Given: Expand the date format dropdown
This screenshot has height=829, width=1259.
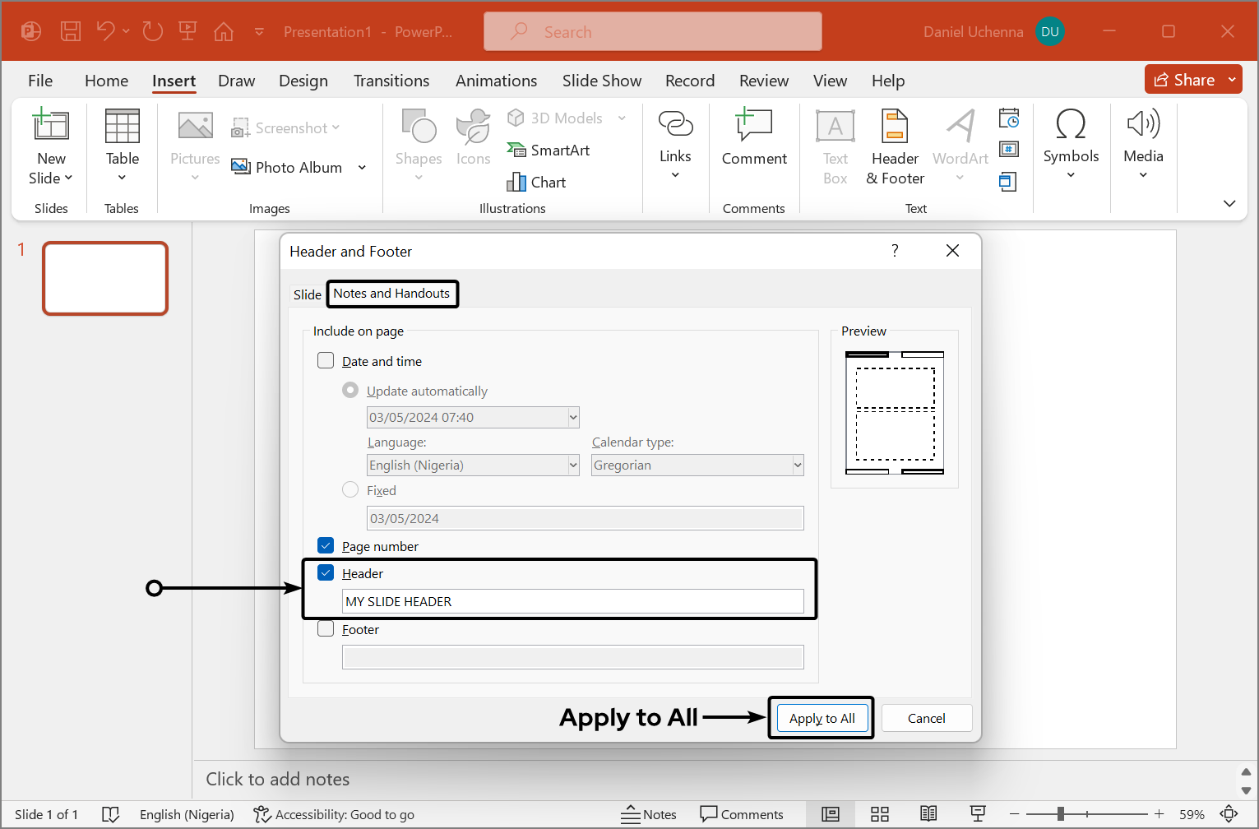Looking at the screenshot, I should pos(573,418).
